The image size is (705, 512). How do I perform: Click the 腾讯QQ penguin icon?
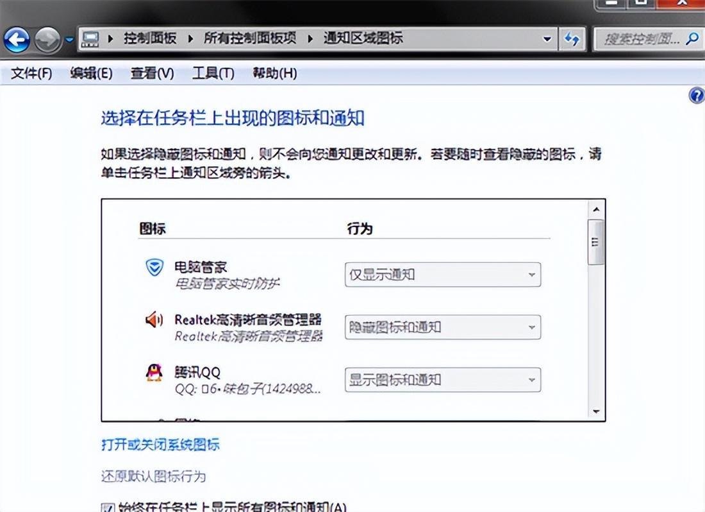154,373
